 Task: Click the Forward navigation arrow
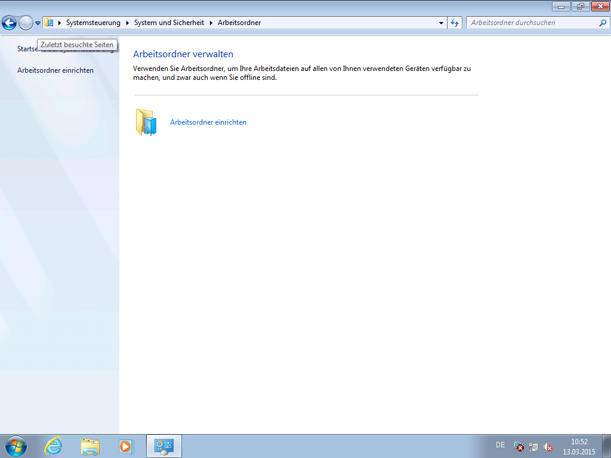point(26,23)
